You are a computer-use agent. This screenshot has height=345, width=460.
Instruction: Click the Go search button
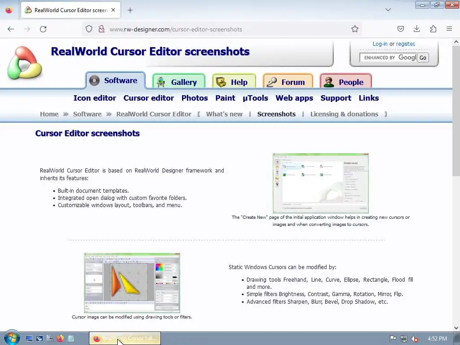[423, 58]
